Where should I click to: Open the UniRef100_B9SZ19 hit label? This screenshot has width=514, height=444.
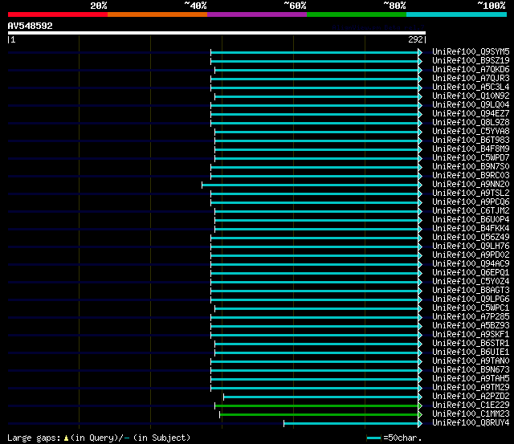(471, 61)
